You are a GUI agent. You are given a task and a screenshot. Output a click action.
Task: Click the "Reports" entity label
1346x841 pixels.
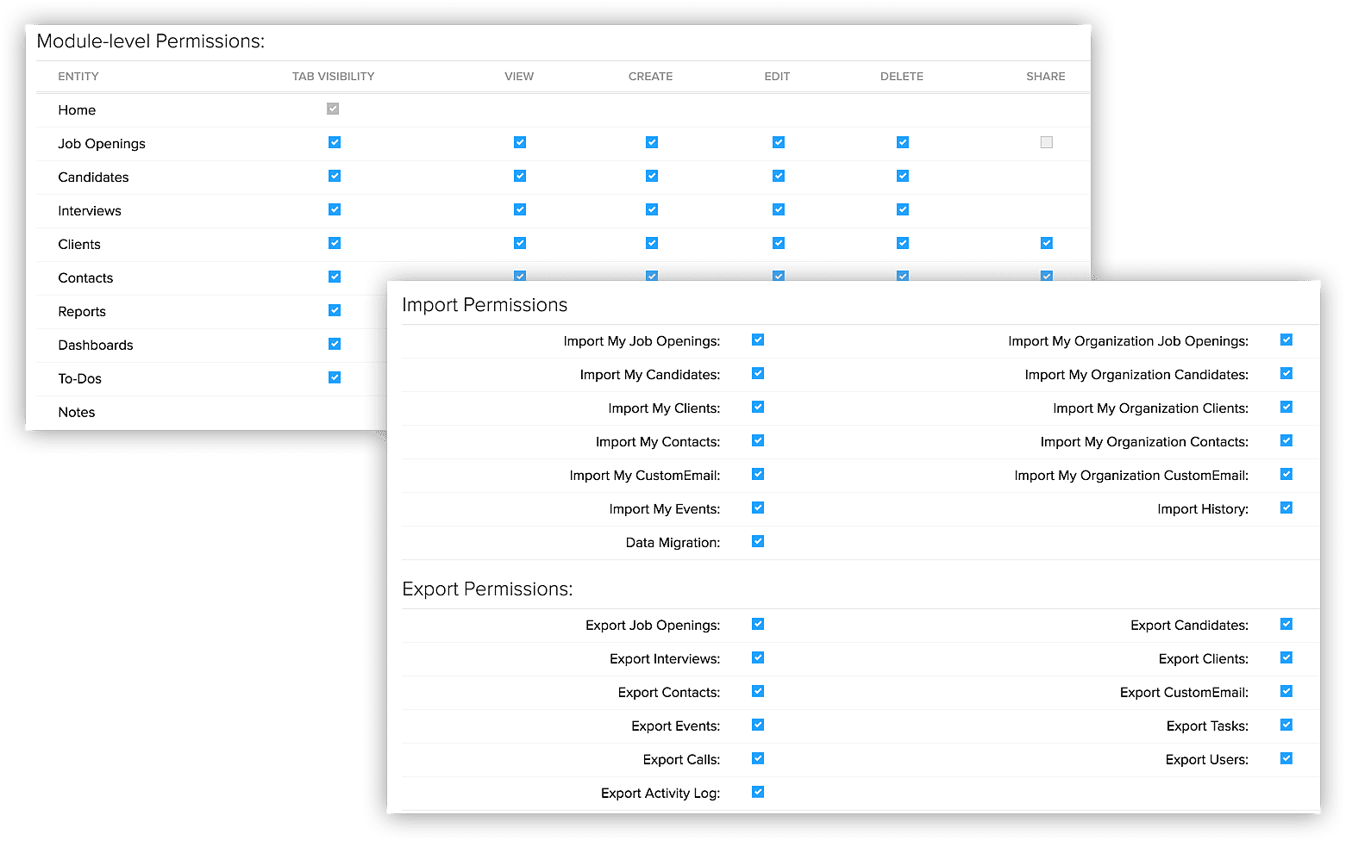coord(82,312)
